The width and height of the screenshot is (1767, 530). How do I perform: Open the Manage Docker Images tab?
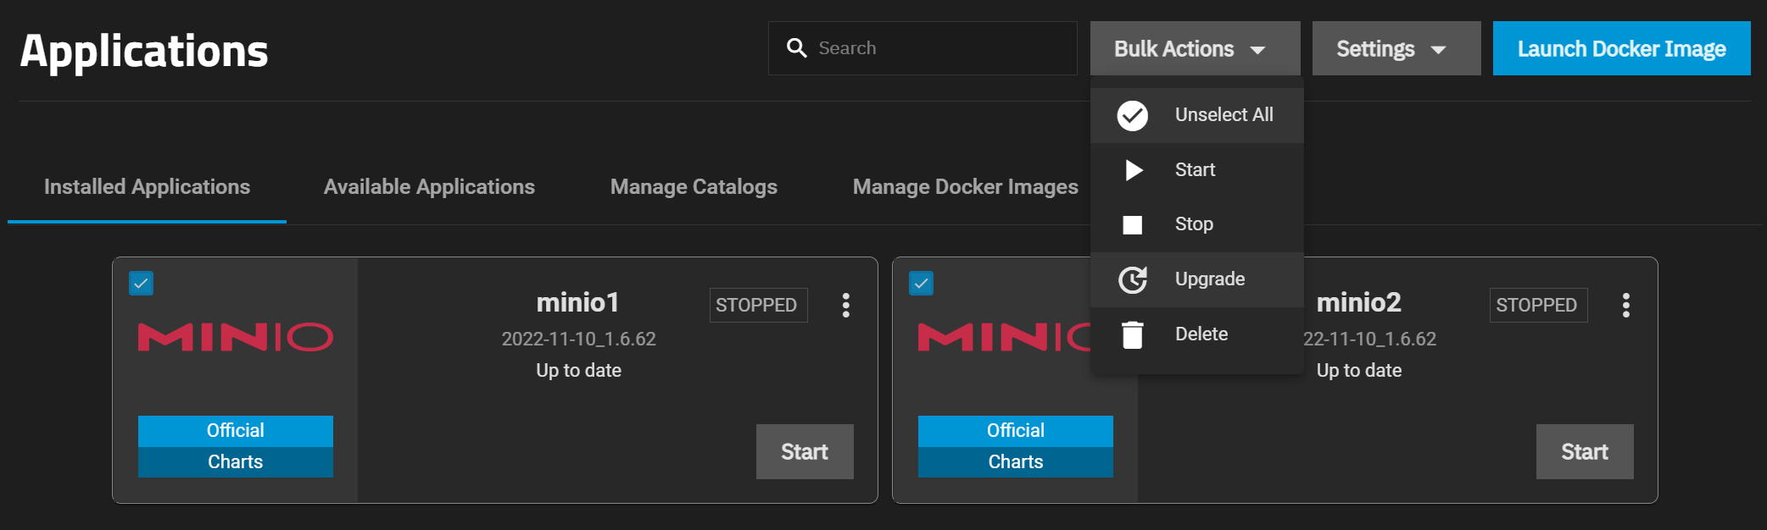tap(965, 187)
